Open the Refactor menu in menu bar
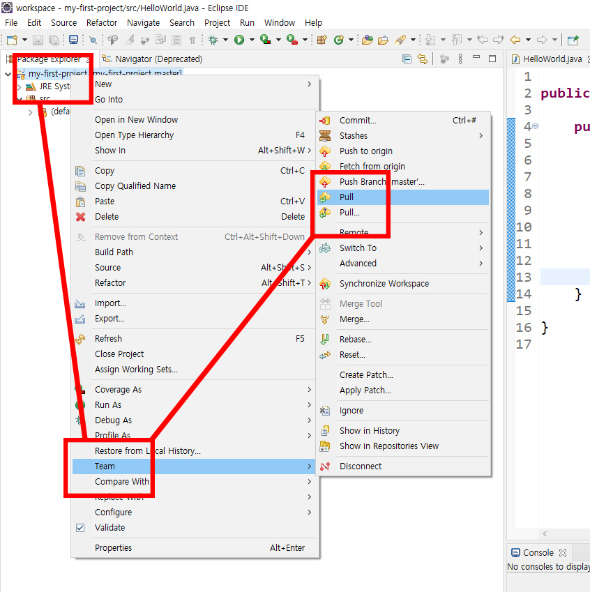 coord(102,22)
